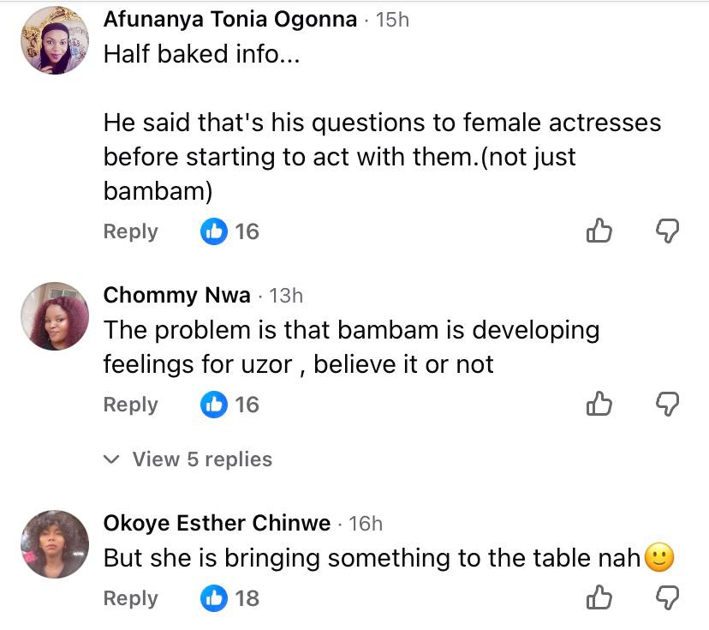Reply to Okoye Esther Chinwe's comment
This screenshot has width=709, height=630.
point(130,598)
